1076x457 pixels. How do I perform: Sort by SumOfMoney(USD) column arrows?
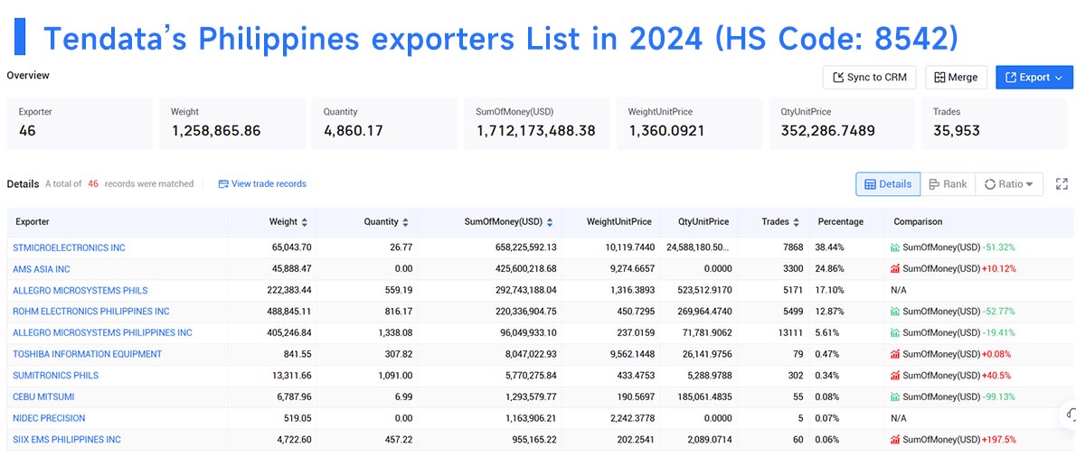click(550, 222)
